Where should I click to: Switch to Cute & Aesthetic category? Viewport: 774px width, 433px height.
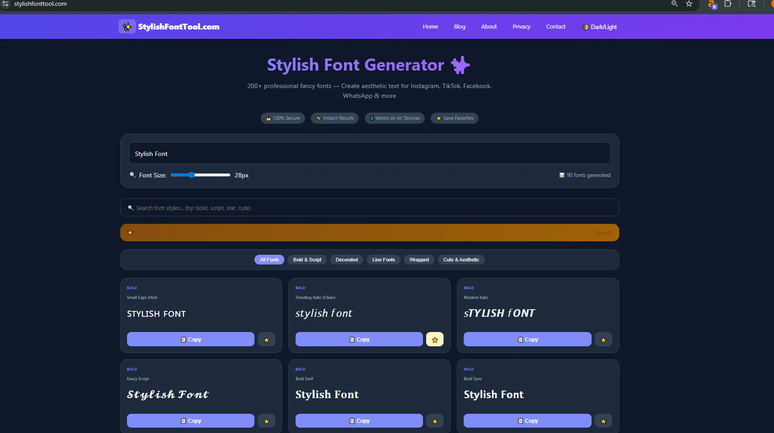click(x=461, y=260)
